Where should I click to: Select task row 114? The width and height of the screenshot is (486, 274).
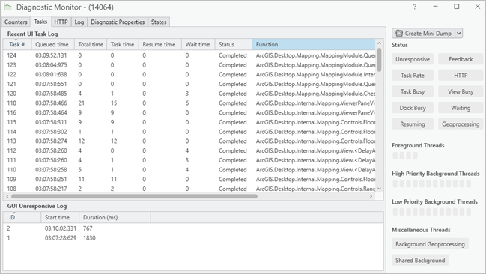189,132
